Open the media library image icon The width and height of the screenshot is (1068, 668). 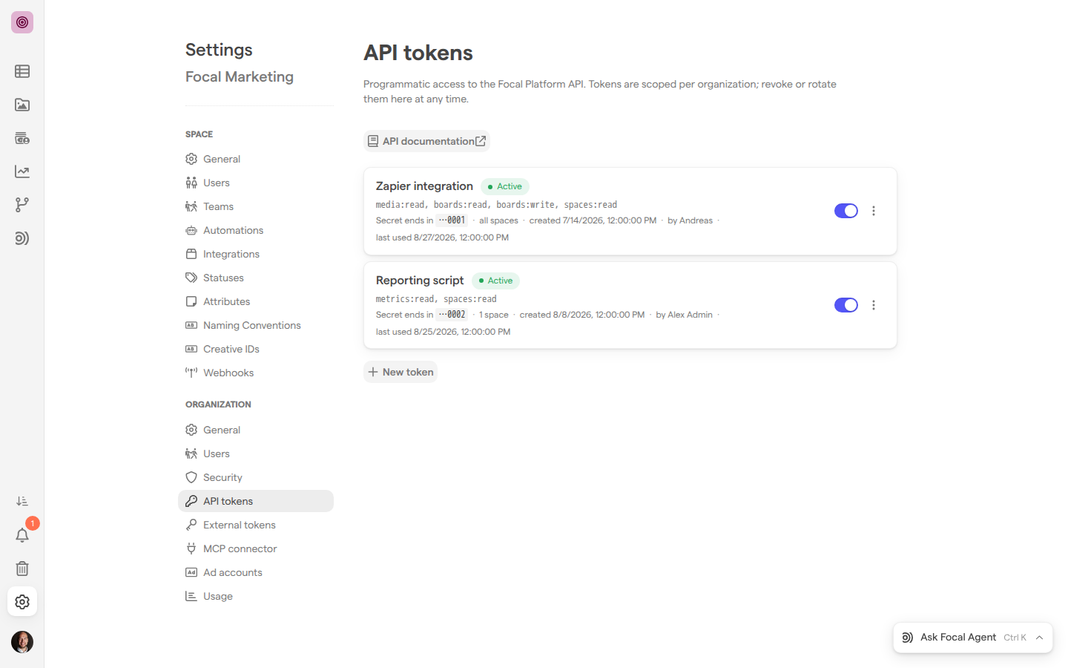pos(22,105)
